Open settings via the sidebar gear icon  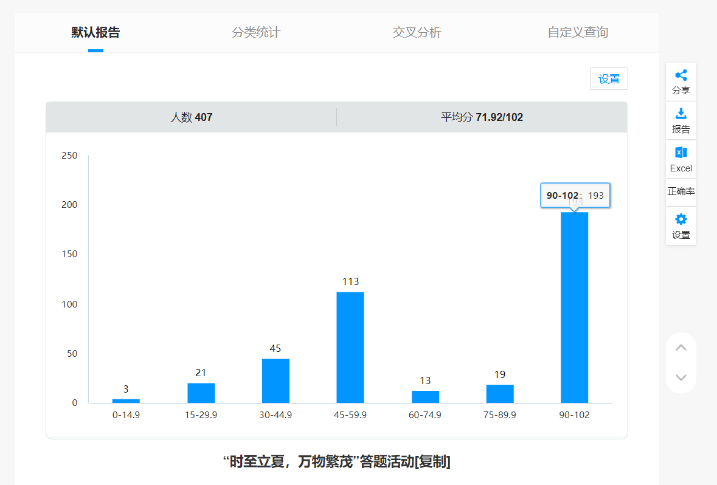click(x=681, y=220)
